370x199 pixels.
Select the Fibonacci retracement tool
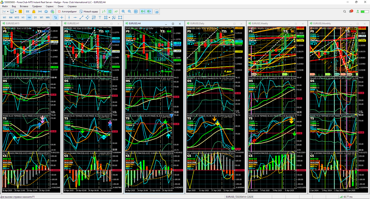click(94, 18)
